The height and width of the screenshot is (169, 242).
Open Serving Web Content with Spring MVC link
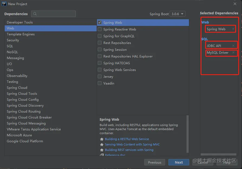click(132, 144)
